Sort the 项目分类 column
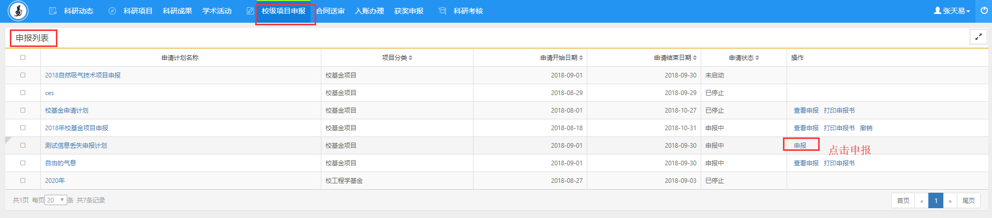The image size is (992, 218). (410, 58)
